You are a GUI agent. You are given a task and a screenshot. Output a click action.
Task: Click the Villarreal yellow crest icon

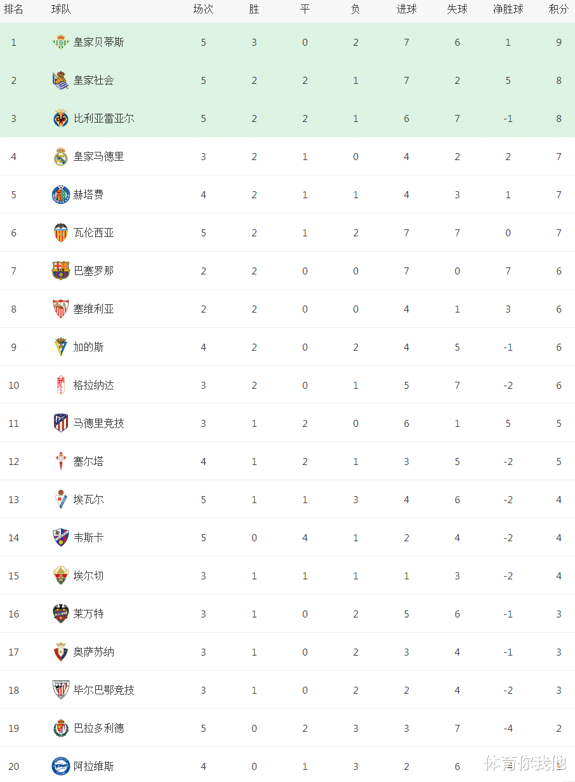(61, 118)
